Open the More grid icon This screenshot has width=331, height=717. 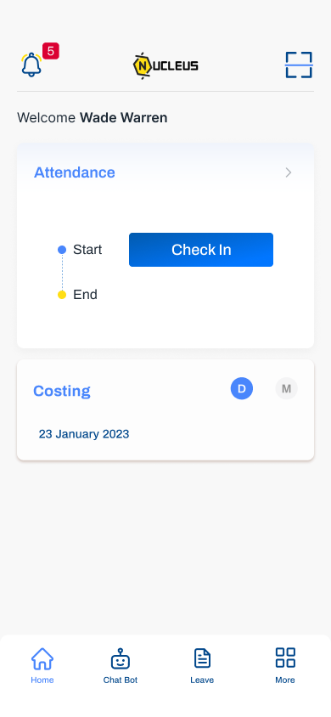(285, 658)
